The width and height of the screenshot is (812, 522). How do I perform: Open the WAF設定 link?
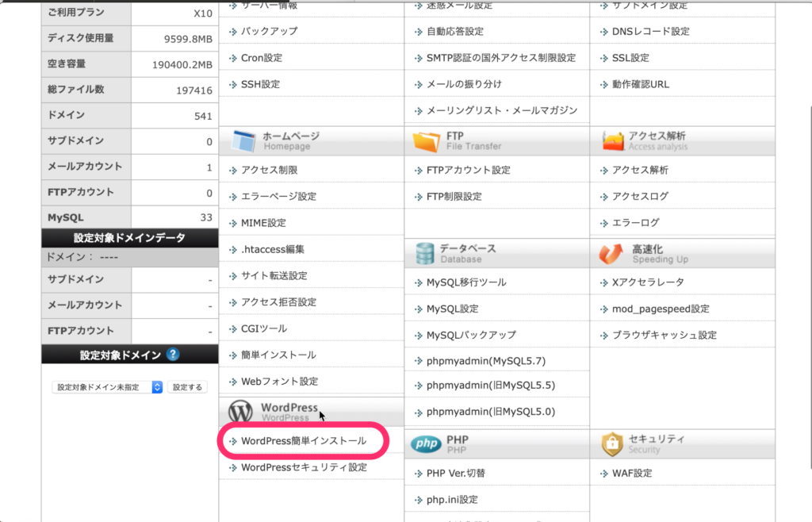[x=632, y=473]
